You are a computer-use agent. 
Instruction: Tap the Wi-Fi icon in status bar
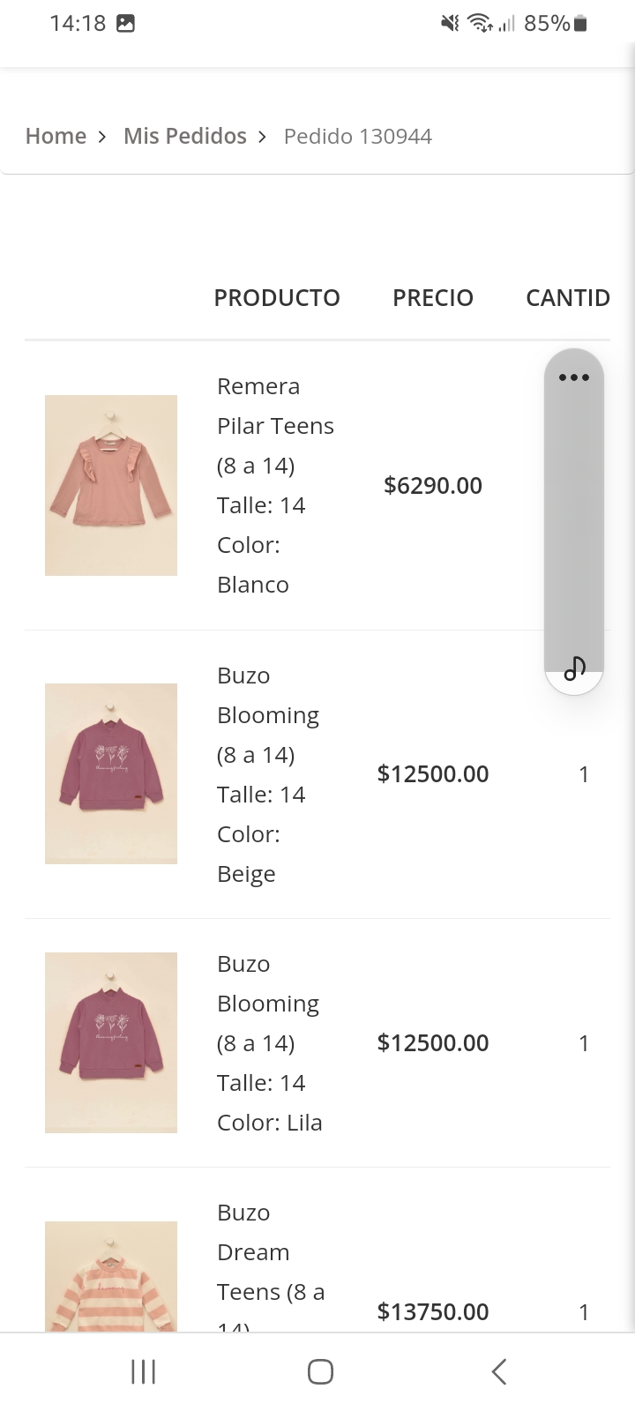coord(481,24)
